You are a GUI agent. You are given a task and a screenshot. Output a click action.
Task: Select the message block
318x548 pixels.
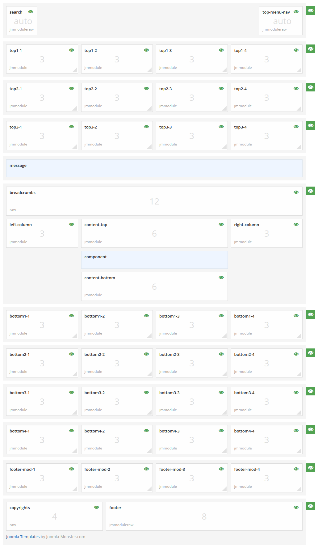154,168
